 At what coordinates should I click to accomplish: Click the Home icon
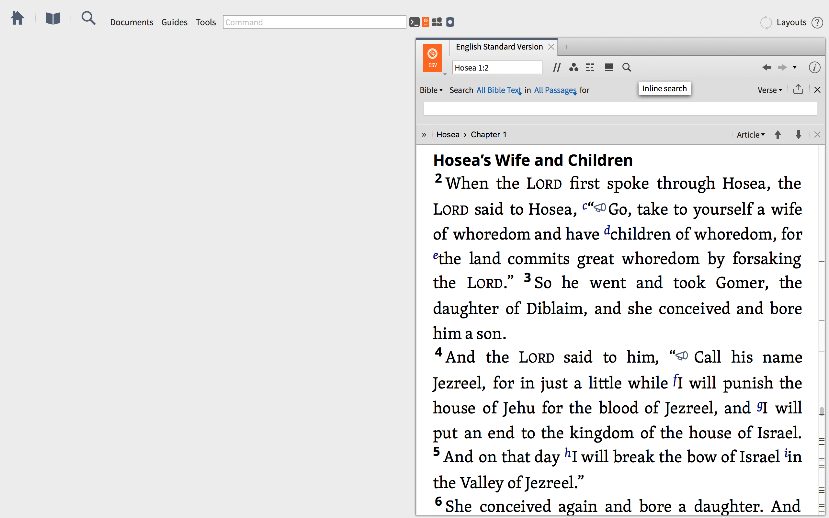(17, 18)
